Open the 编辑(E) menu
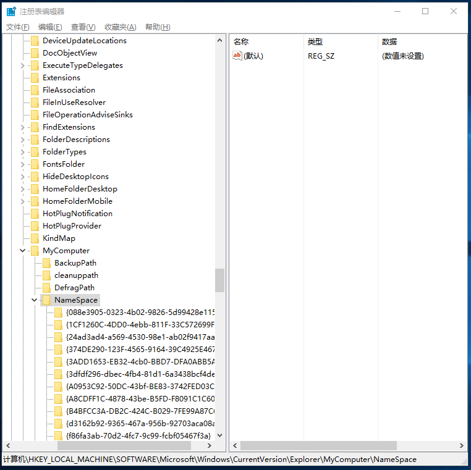The width and height of the screenshot is (471, 470). point(50,27)
